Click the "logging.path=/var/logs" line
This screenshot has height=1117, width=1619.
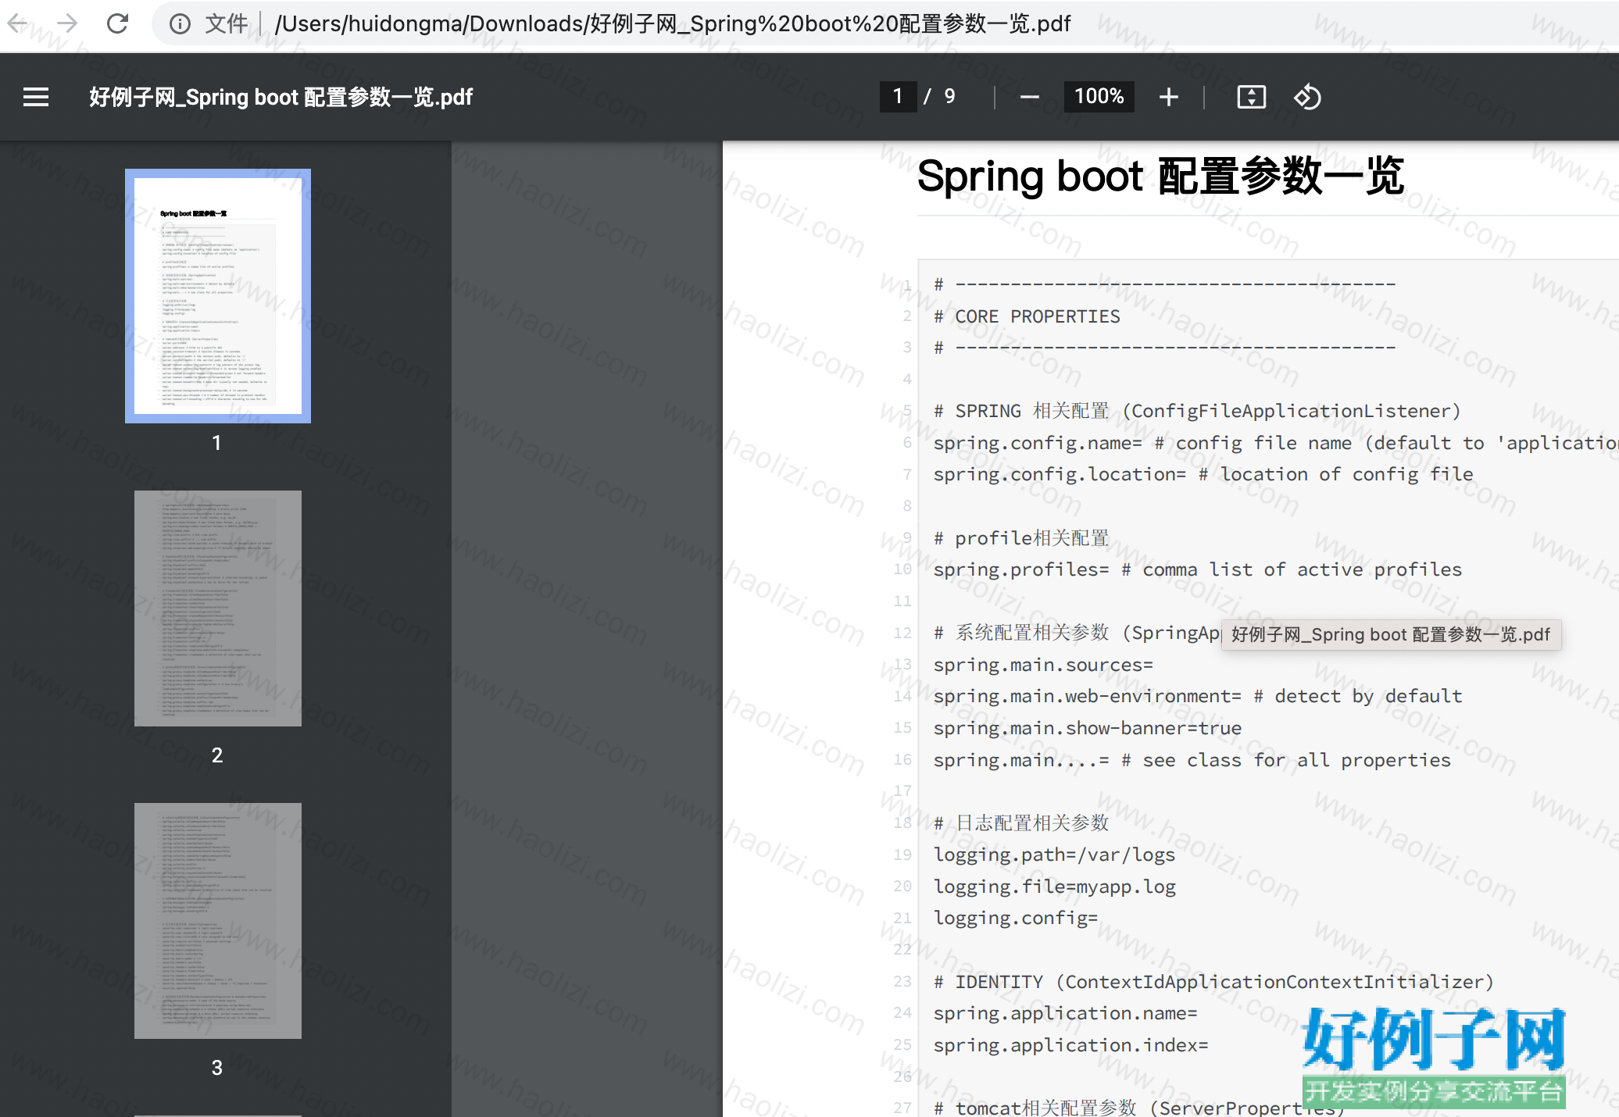[x=1055, y=855]
